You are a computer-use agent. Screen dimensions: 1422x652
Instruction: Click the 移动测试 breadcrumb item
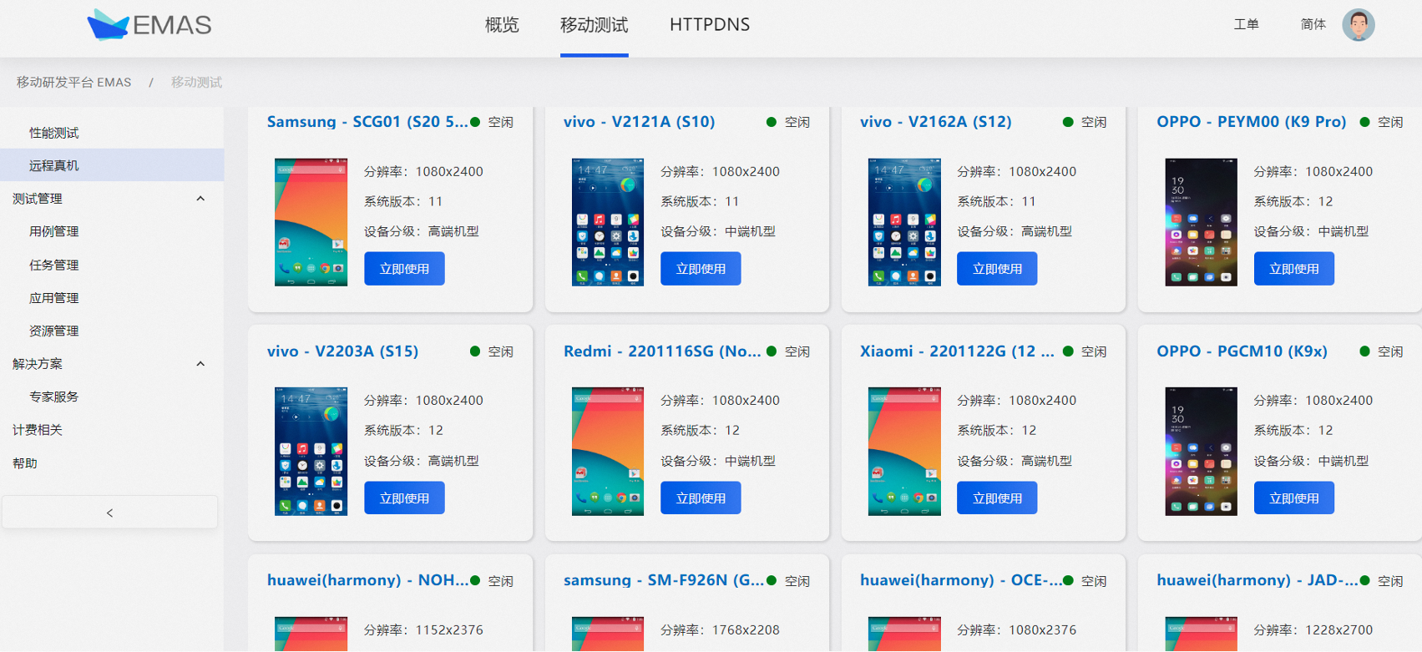[197, 82]
